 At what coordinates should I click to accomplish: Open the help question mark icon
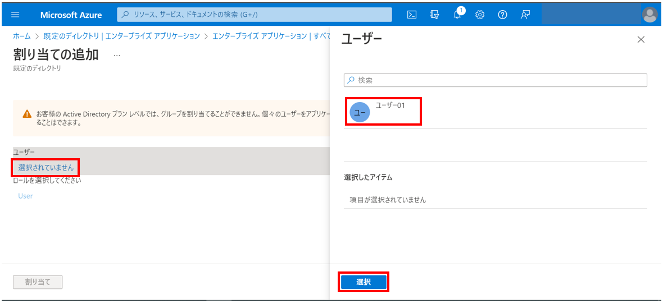(x=502, y=15)
